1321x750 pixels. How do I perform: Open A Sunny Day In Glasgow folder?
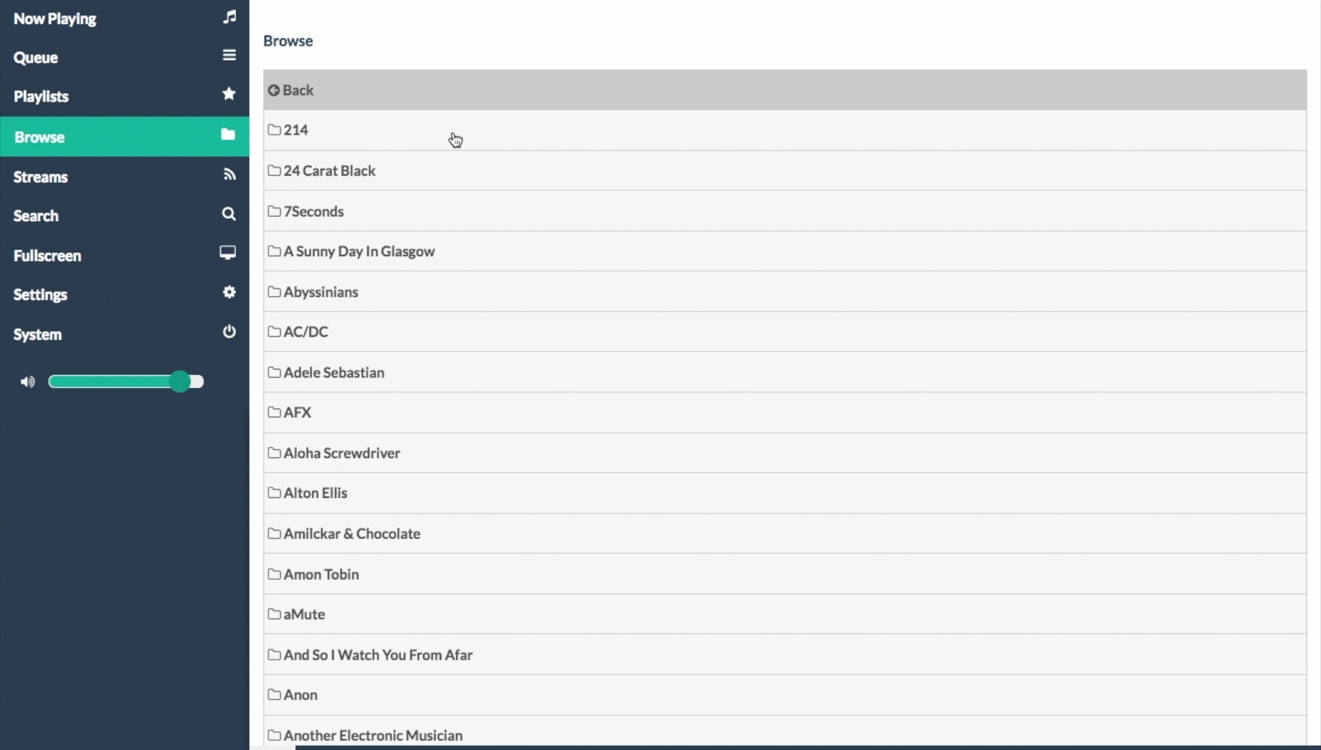[358, 251]
